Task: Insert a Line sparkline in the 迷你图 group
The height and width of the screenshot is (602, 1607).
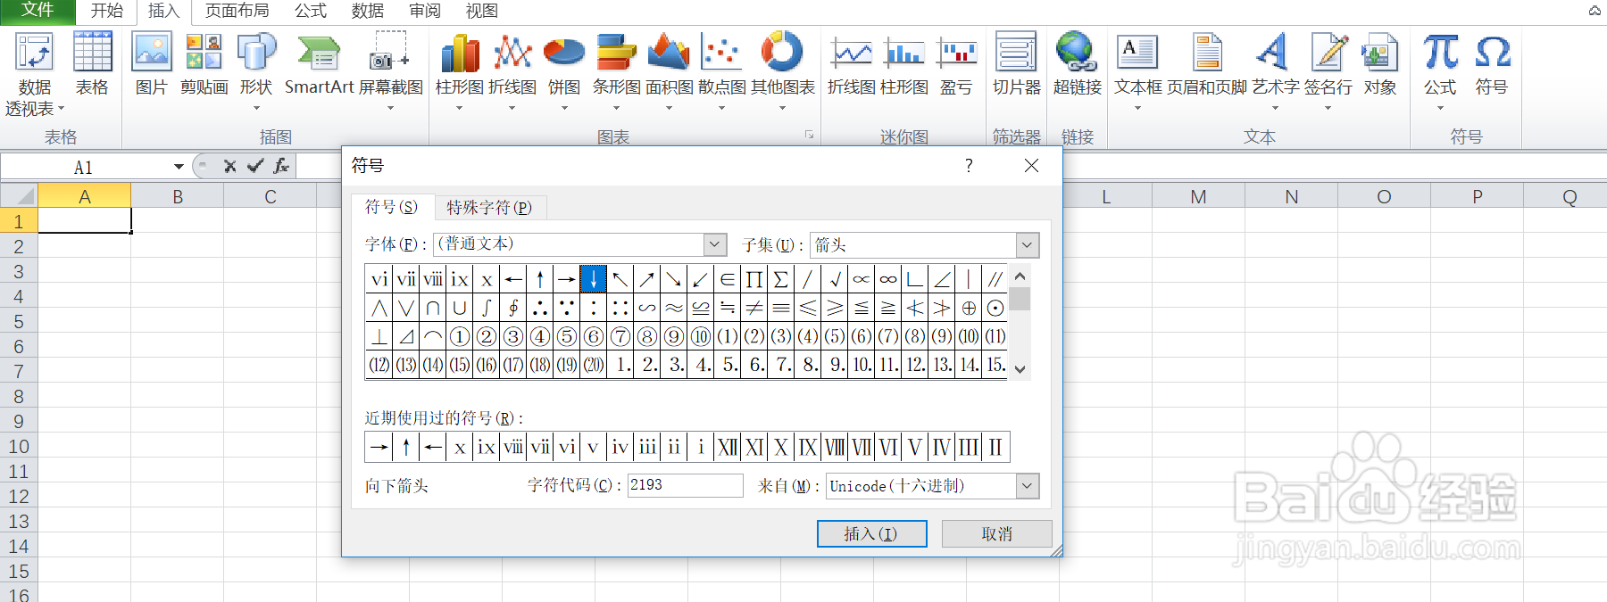Action: [x=852, y=64]
